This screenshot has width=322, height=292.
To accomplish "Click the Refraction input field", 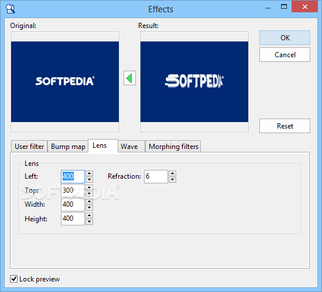I will click(x=156, y=176).
